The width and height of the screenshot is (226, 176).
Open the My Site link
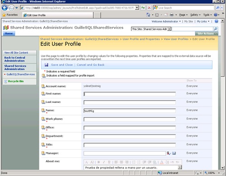[x=188, y=22]
